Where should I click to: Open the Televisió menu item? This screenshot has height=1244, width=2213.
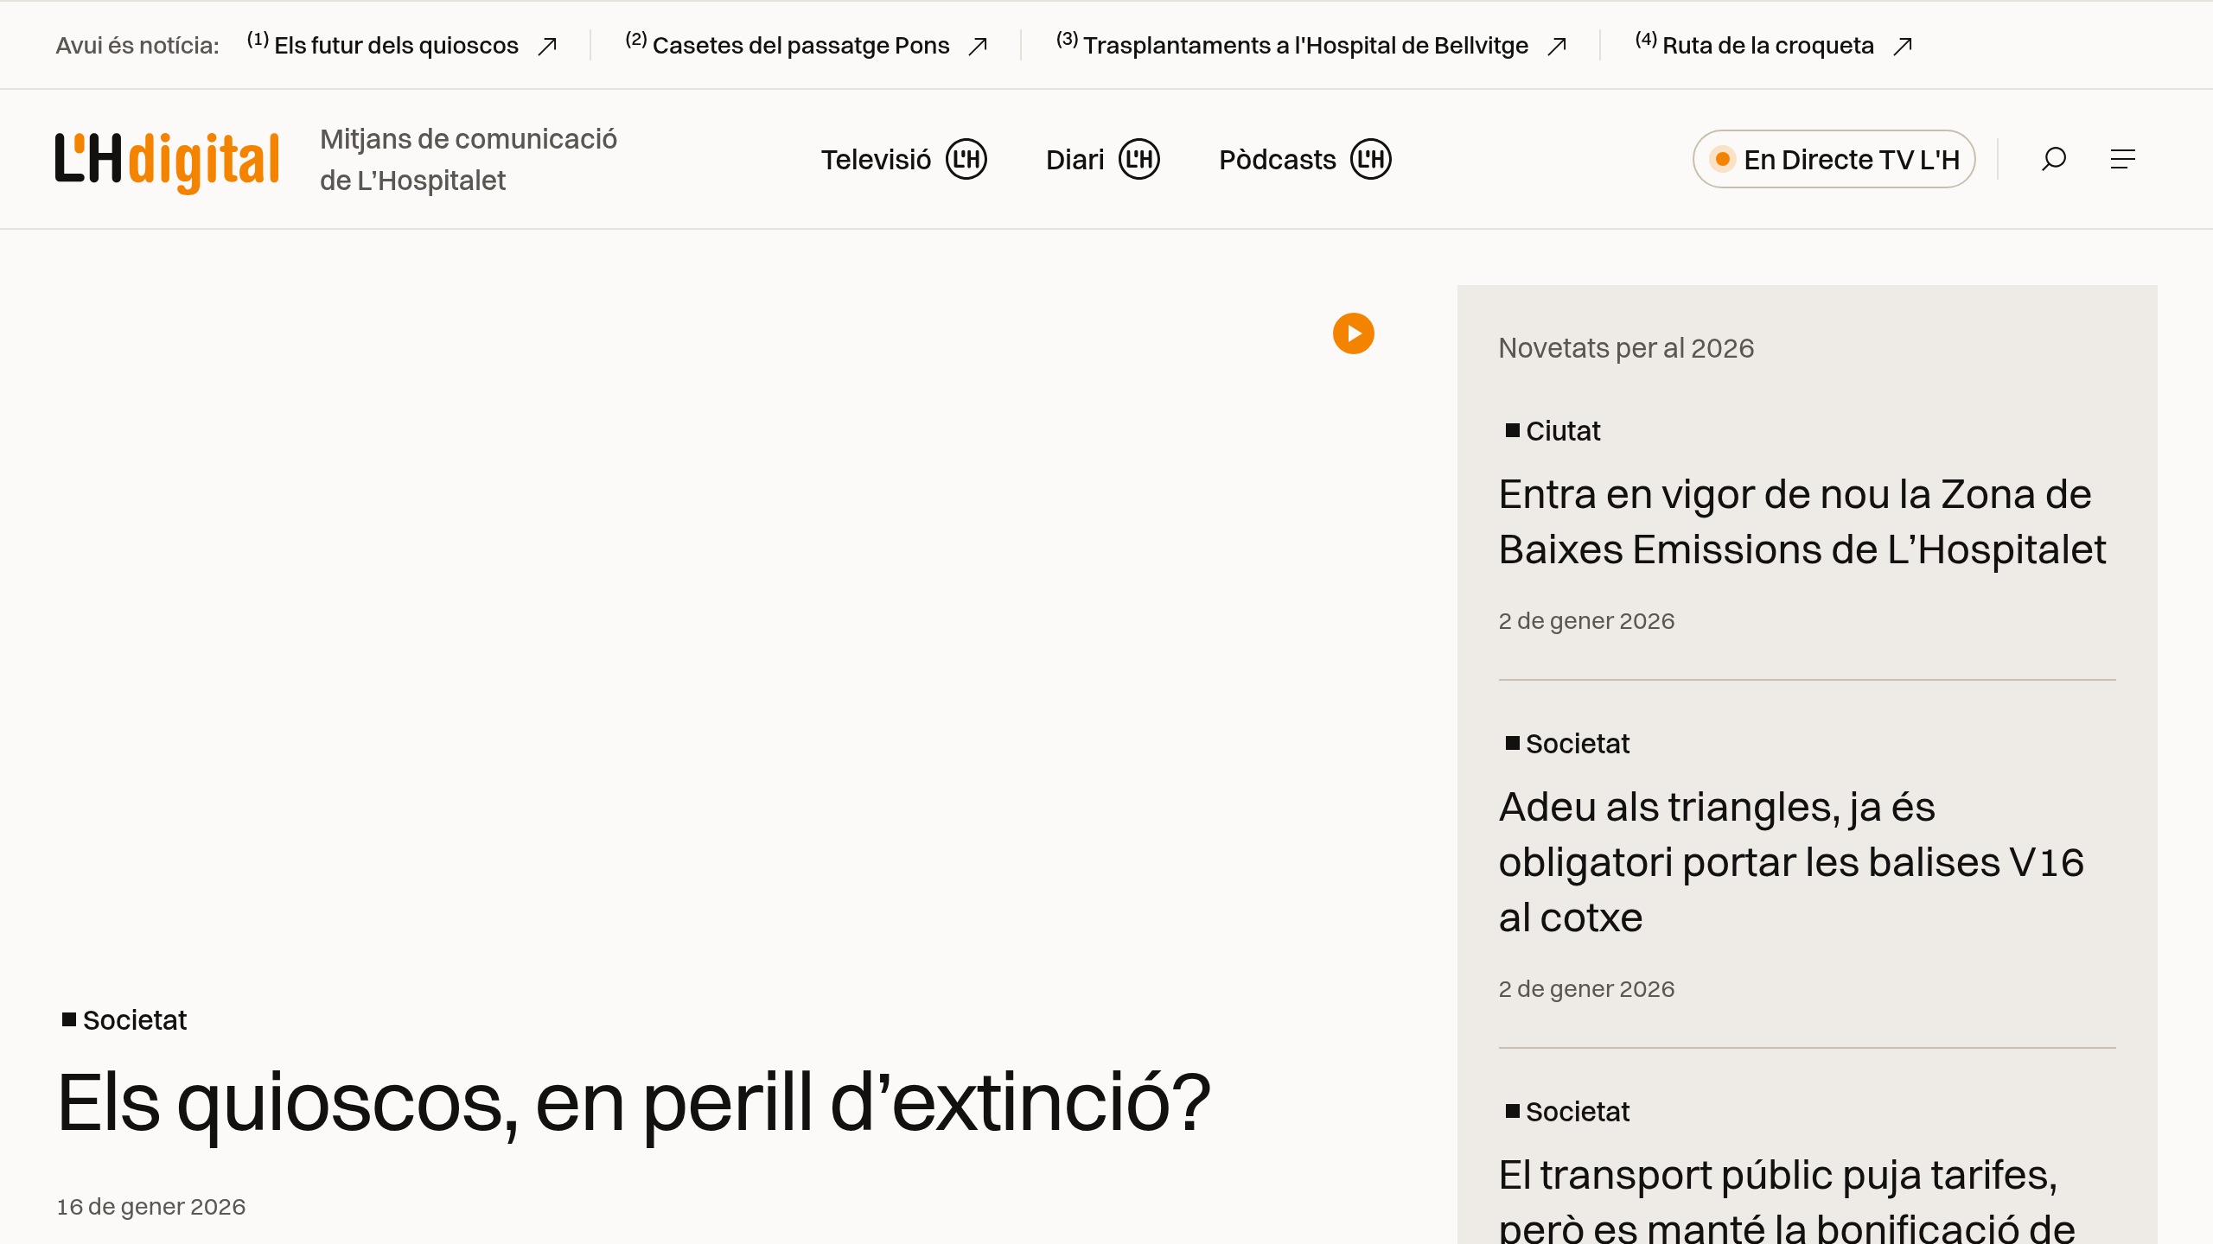pos(876,159)
